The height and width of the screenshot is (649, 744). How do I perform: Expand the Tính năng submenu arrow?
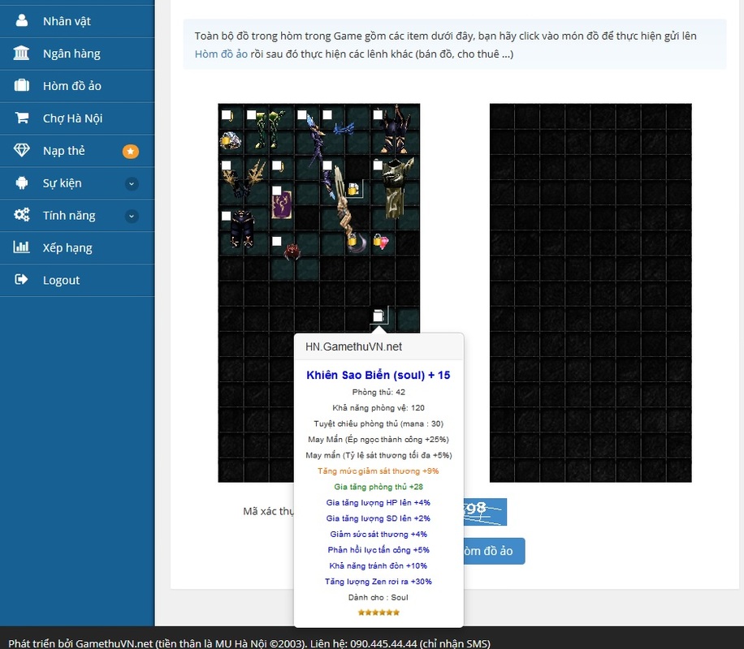pyautogui.click(x=132, y=216)
